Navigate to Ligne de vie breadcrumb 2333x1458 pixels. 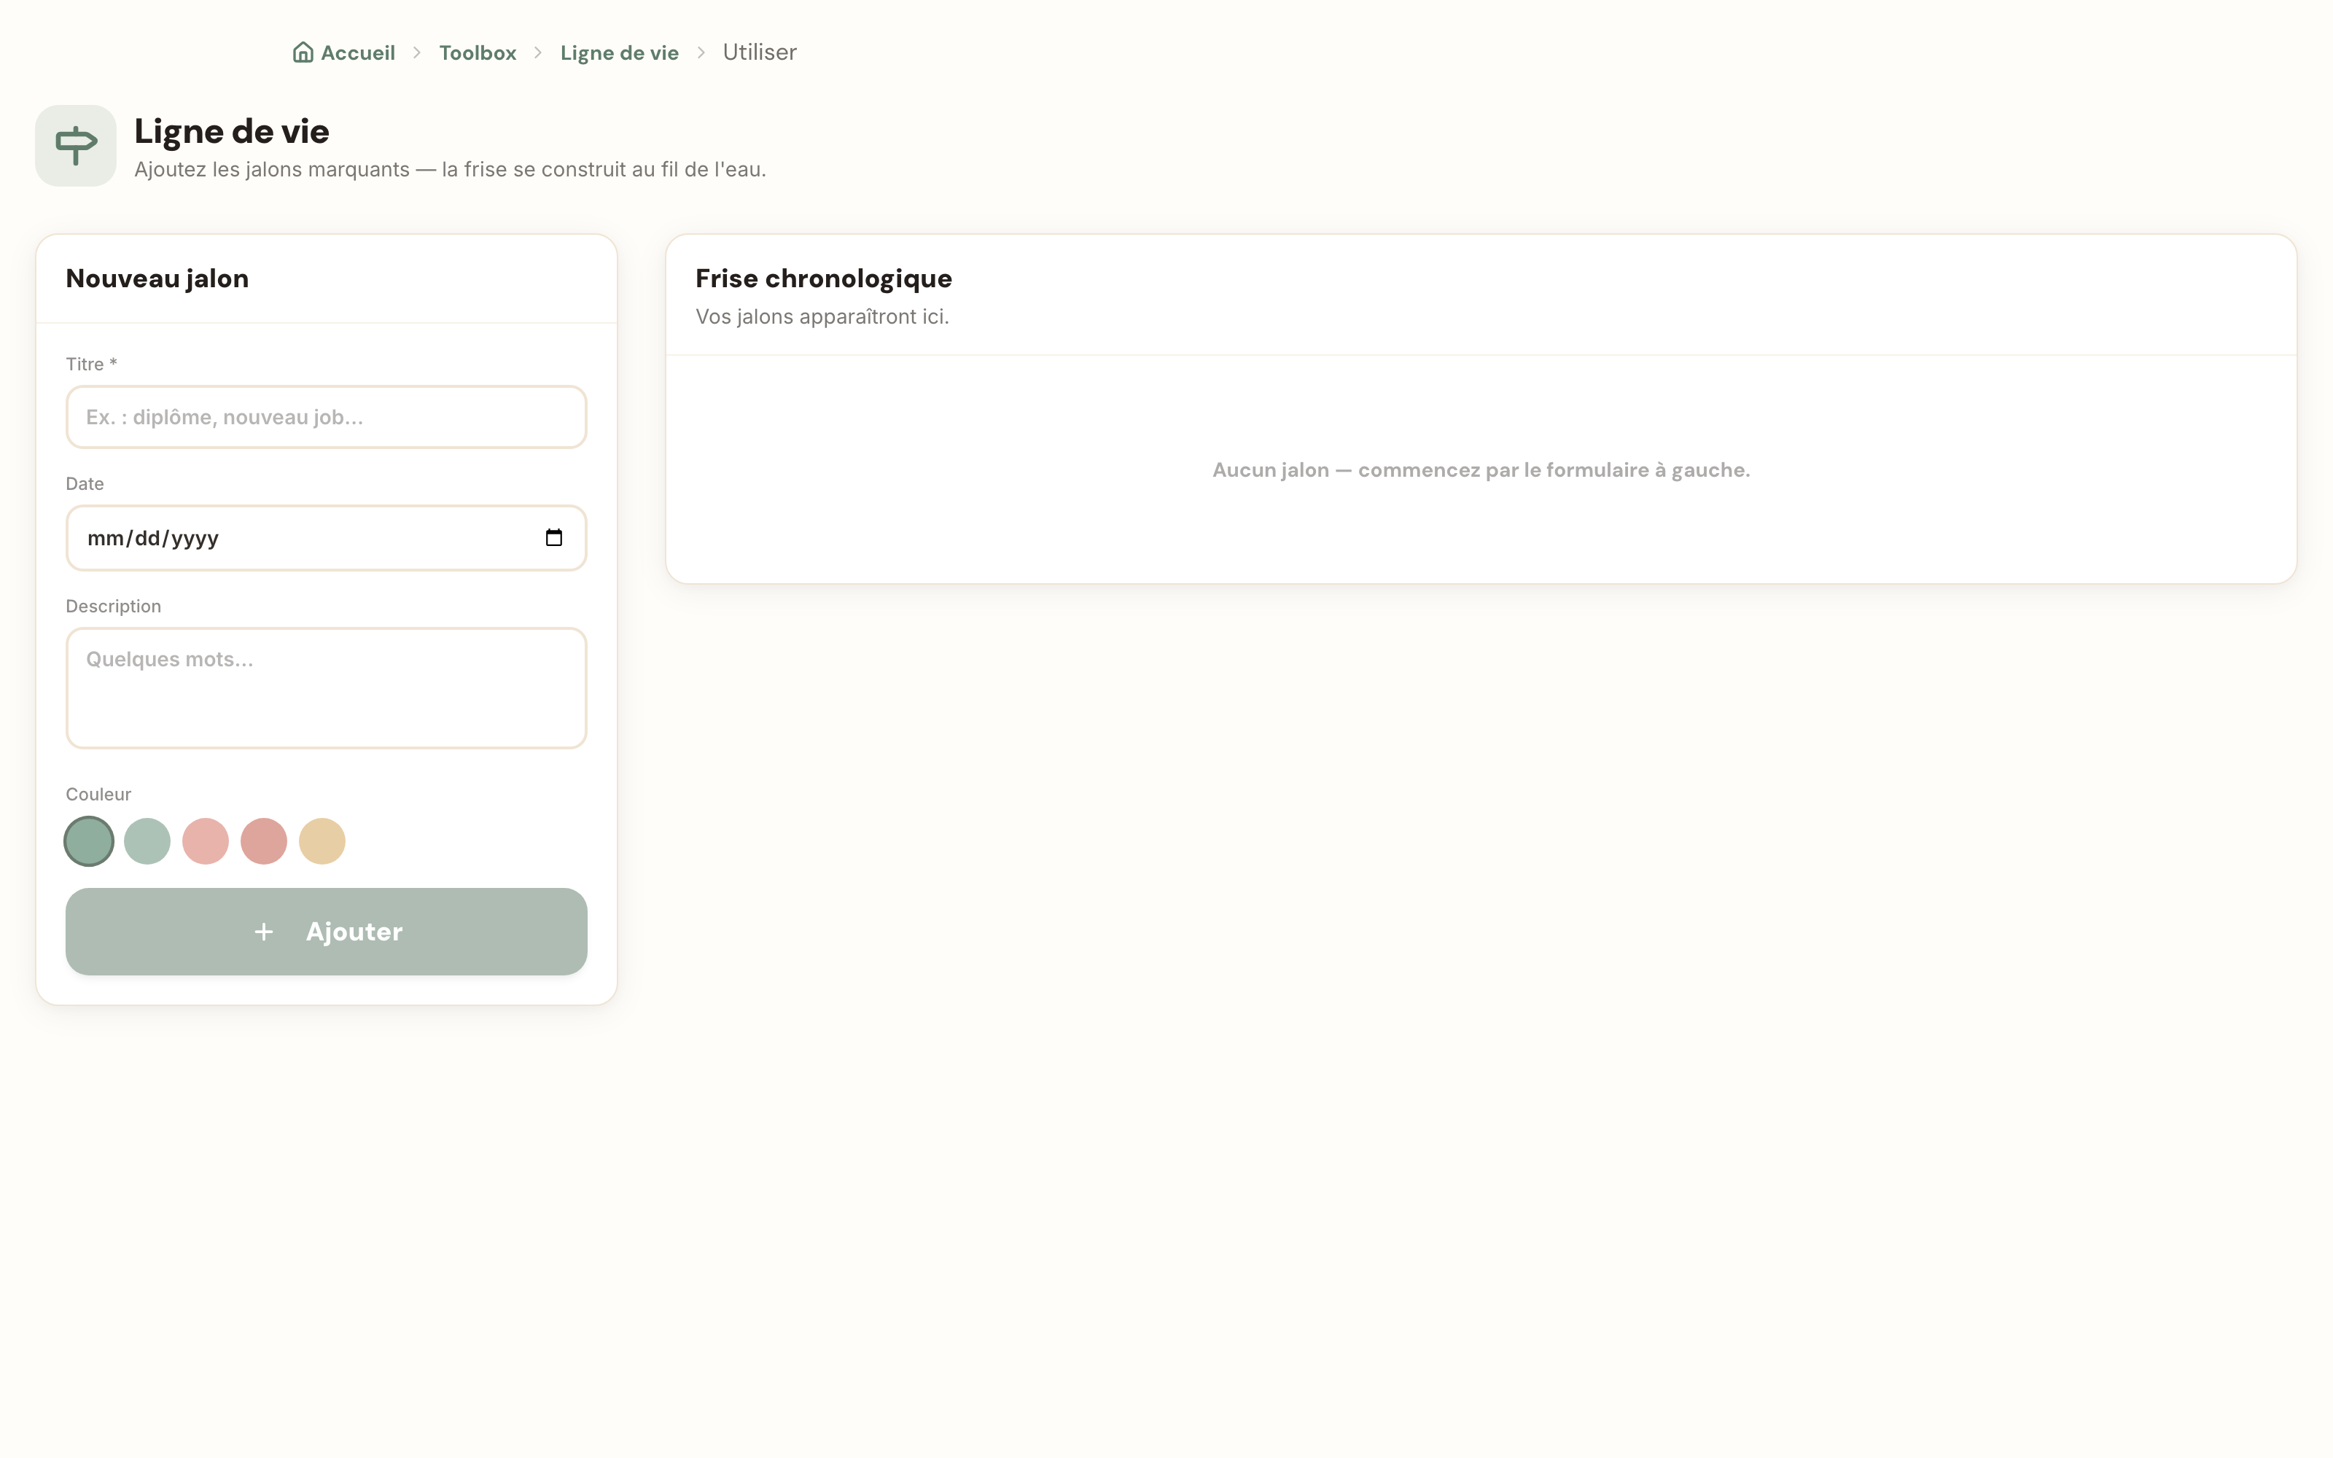(619, 52)
